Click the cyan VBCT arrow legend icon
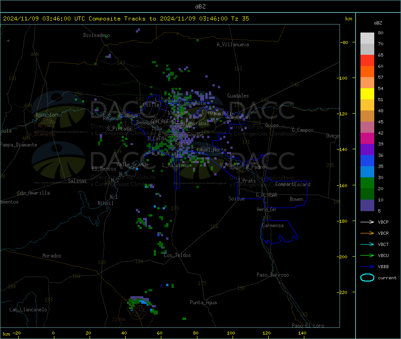This screenshot has width=401, height=339. click(x=367, y=245)
